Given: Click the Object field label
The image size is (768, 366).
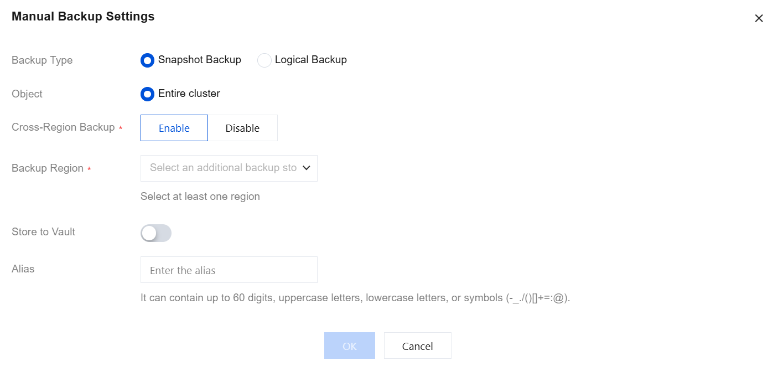Looking at the screenshot, I should [27, 94].
